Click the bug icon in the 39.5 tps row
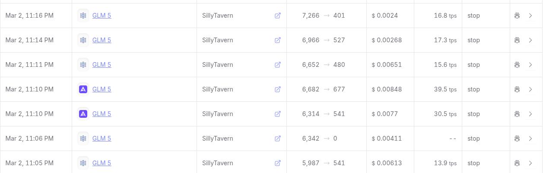Viewport: 543px width, 173px height. pyautogui.click(x=517, y=89)
